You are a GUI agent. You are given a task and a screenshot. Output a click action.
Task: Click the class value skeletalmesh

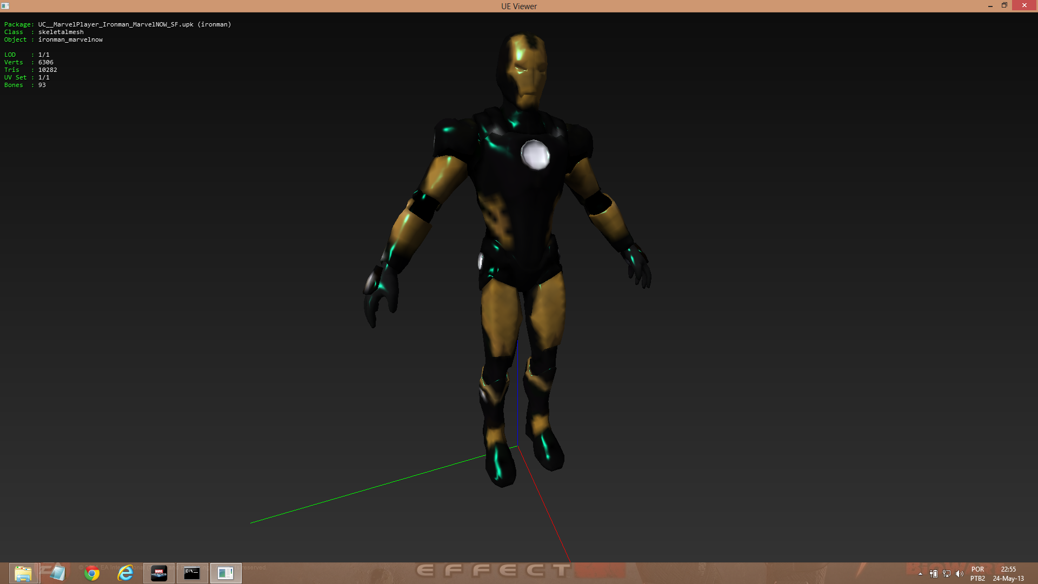point(61,32)
